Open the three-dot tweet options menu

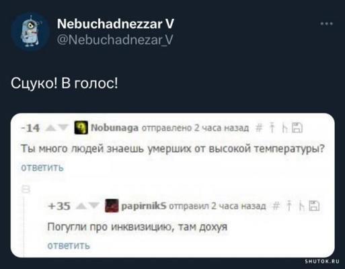pos(326,24)
